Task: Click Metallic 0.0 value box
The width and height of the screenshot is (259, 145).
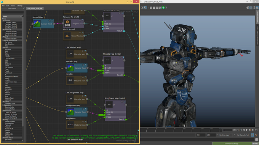Action: (x=70, y=80)
